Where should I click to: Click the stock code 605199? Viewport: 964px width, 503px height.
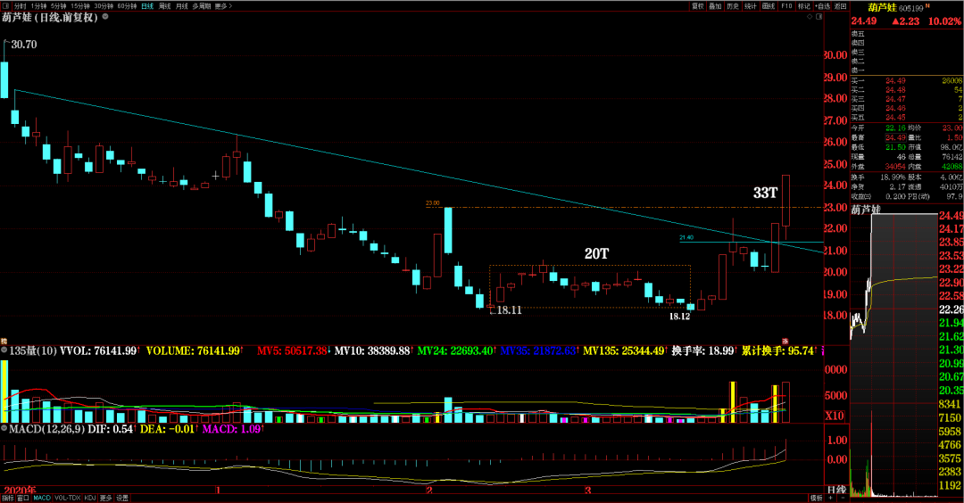911,8
